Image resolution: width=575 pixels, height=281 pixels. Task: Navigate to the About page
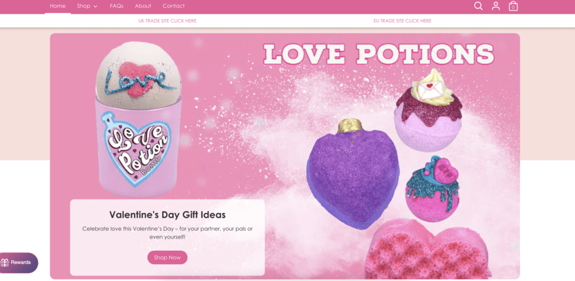(x=142, y=6)
